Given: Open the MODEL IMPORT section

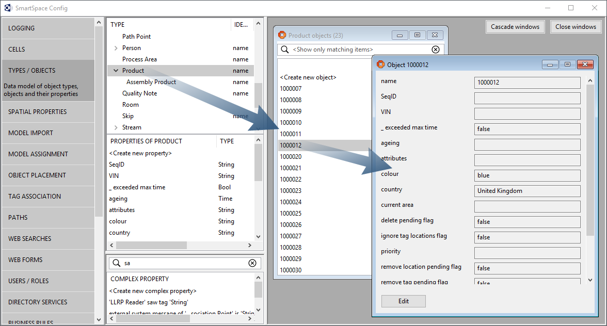Looking at the screenshot, I should [x=48, y=133].
